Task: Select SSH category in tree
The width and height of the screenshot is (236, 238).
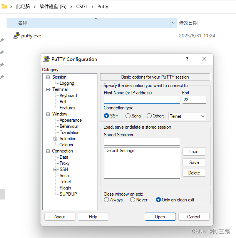Action: tap(64, 169)
